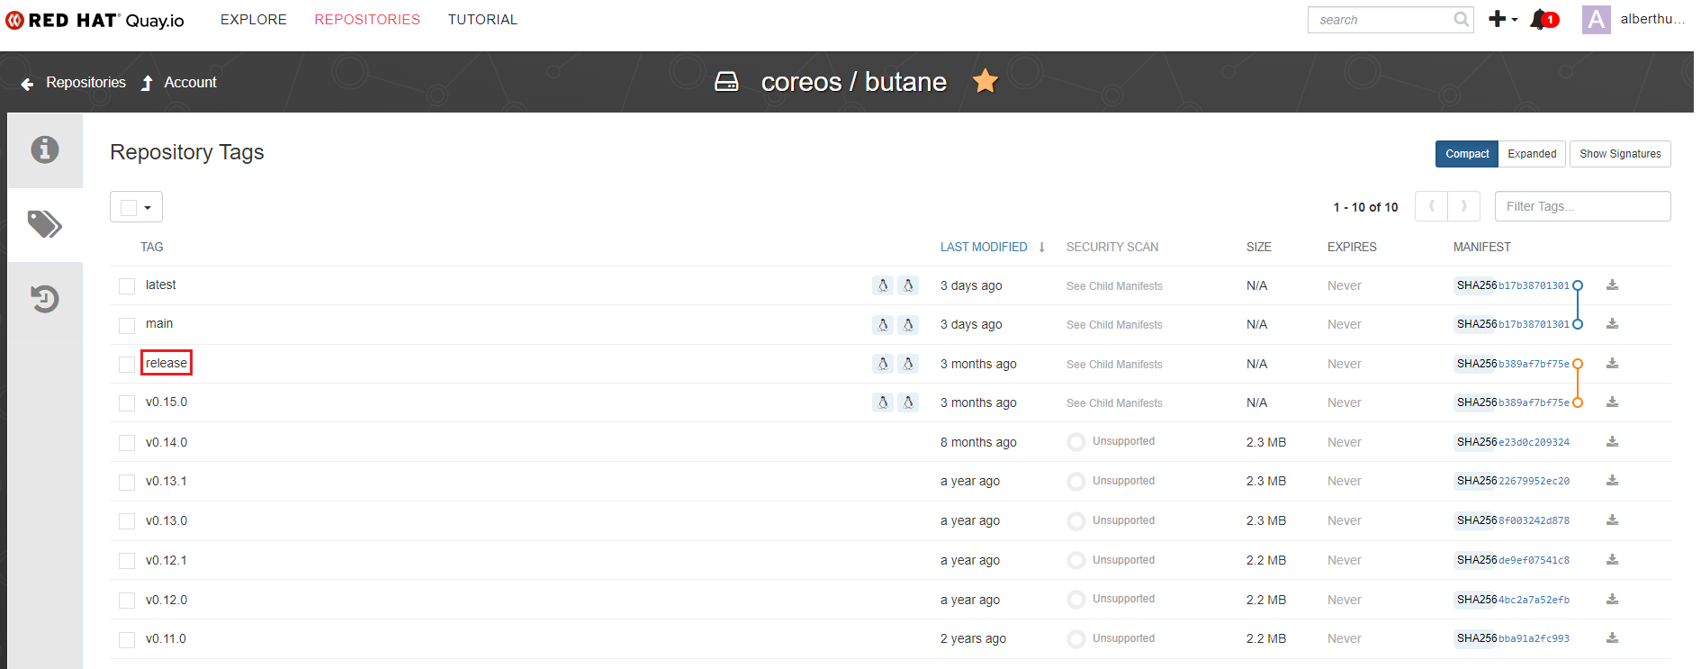Sort by Expires column header
Viewport: 1701px width, 669px height.
1352,247
